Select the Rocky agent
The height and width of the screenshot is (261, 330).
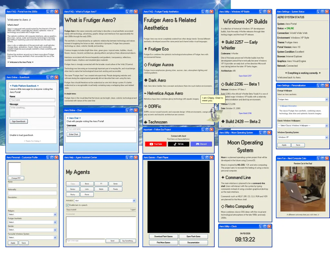[73, 195]
